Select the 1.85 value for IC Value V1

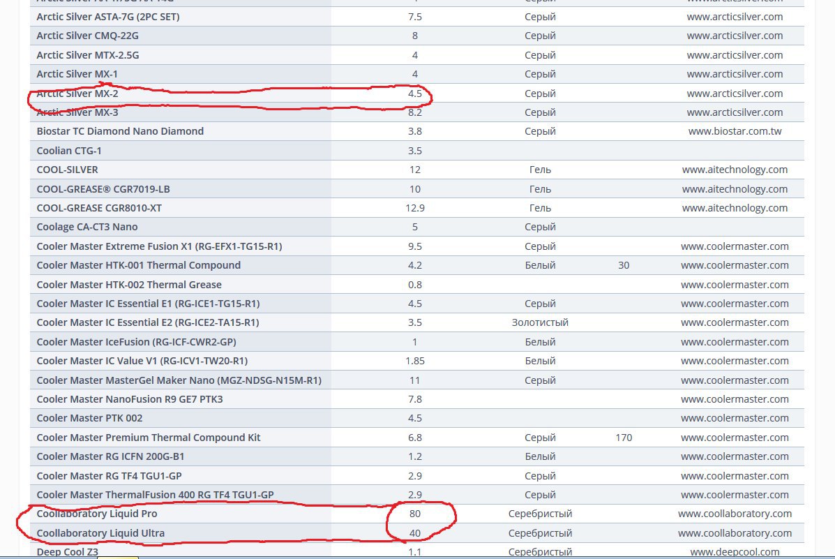coord(415,361)
